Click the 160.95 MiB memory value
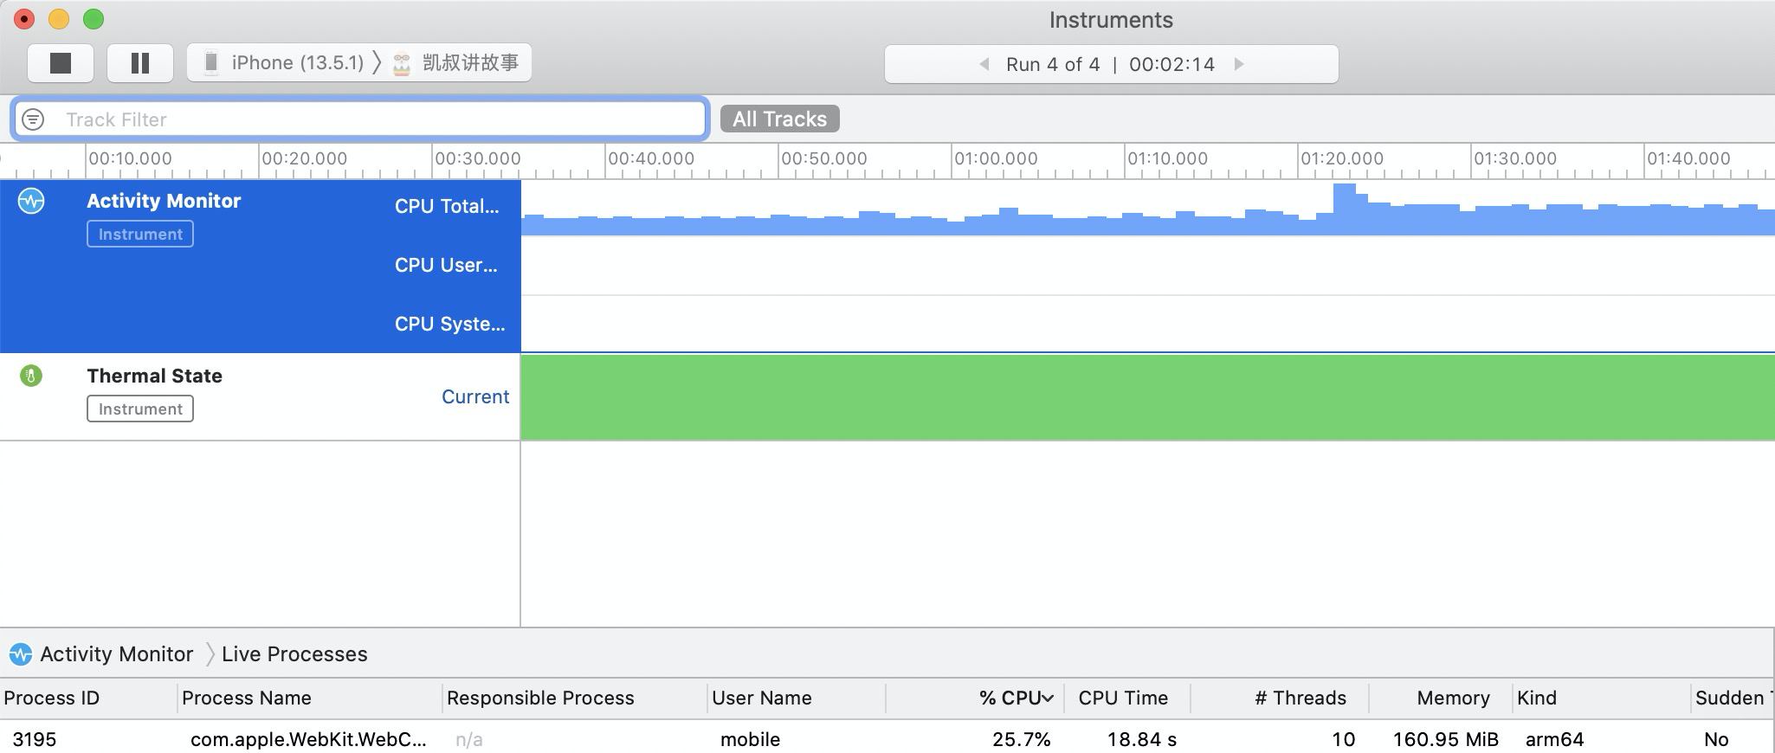The image size is (1775, 753). [x=1445, y=739]
